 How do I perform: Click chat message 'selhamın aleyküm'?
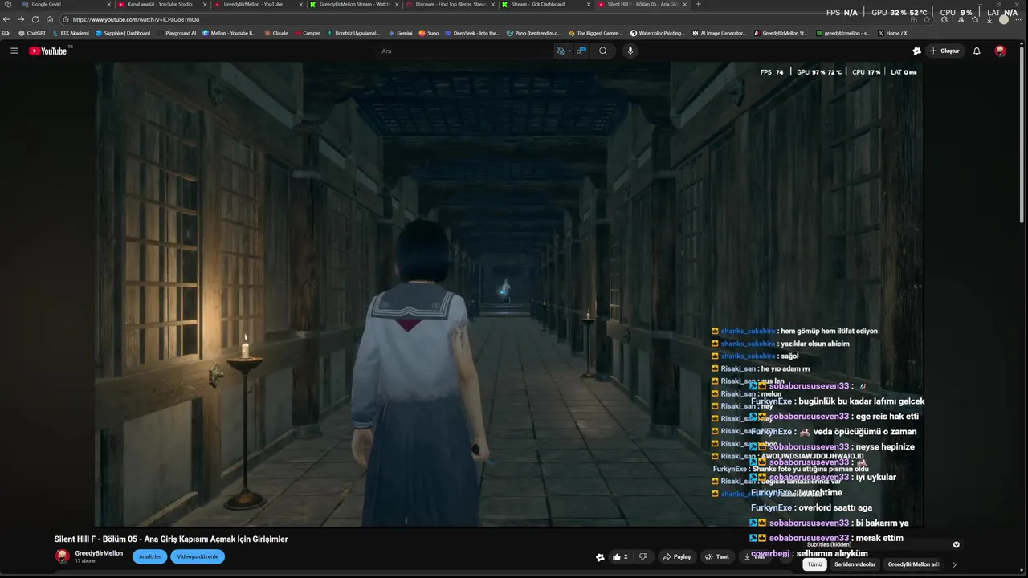(832, 553)
